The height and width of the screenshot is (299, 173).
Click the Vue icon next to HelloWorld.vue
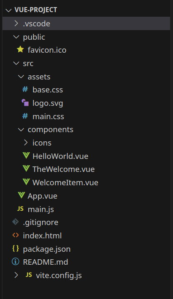pyautogui.click(x=26, y=156)
